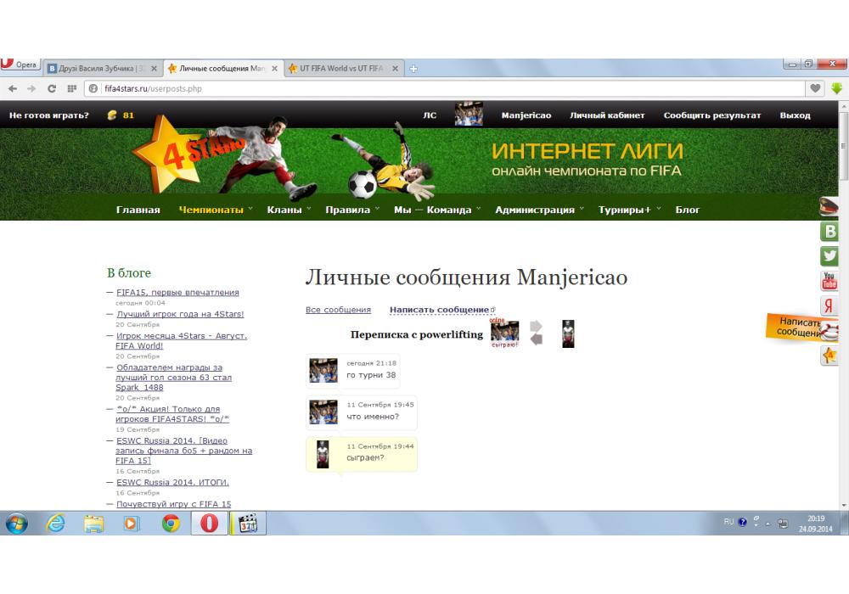Click the 'Все сообщения' link
Viewport: 849px width, 594px height.
point(338,310)
